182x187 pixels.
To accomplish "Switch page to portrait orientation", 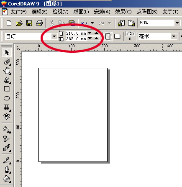I will coord(108,36).
